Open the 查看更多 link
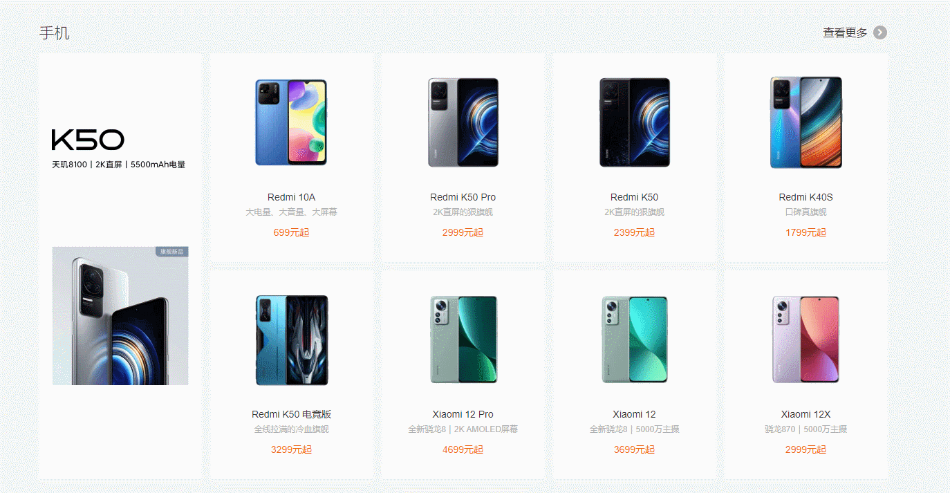This screenshot has width=950, height=493. coord(845,32)
